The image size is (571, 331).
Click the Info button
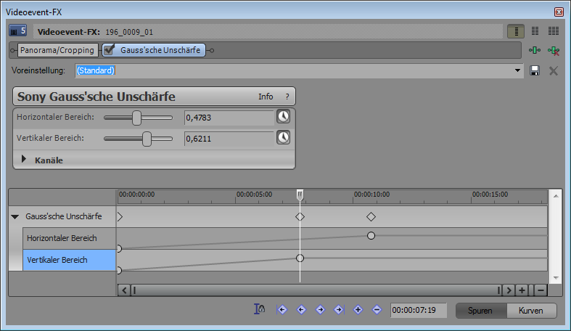266,97
